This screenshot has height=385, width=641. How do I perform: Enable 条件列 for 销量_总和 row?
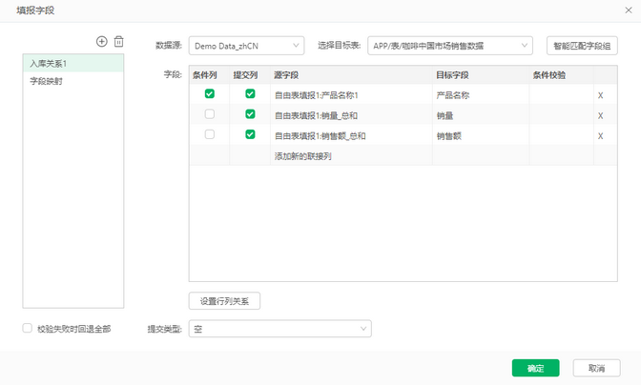[210, 114]
